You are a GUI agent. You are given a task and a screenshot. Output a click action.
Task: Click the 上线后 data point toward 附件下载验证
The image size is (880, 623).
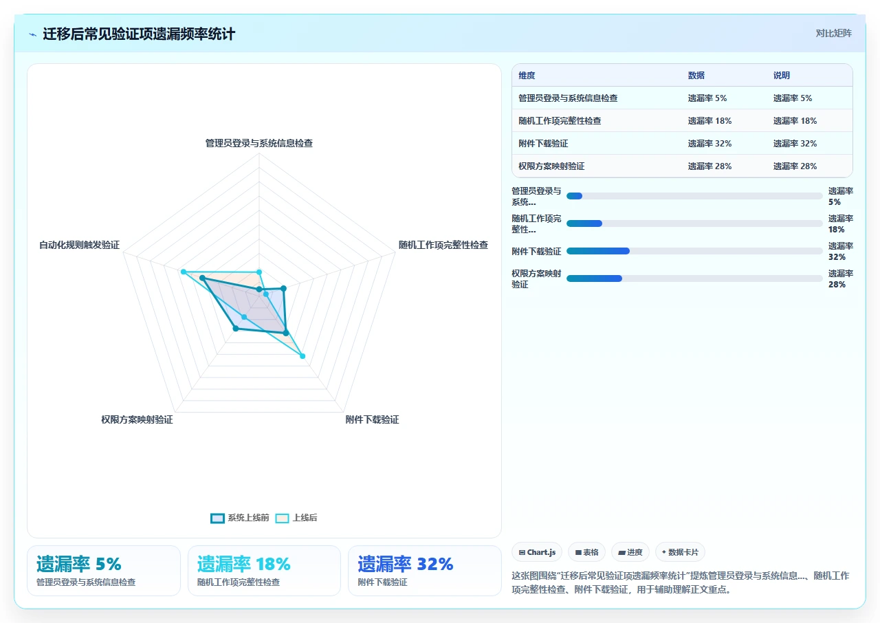(x=302, y=356)
